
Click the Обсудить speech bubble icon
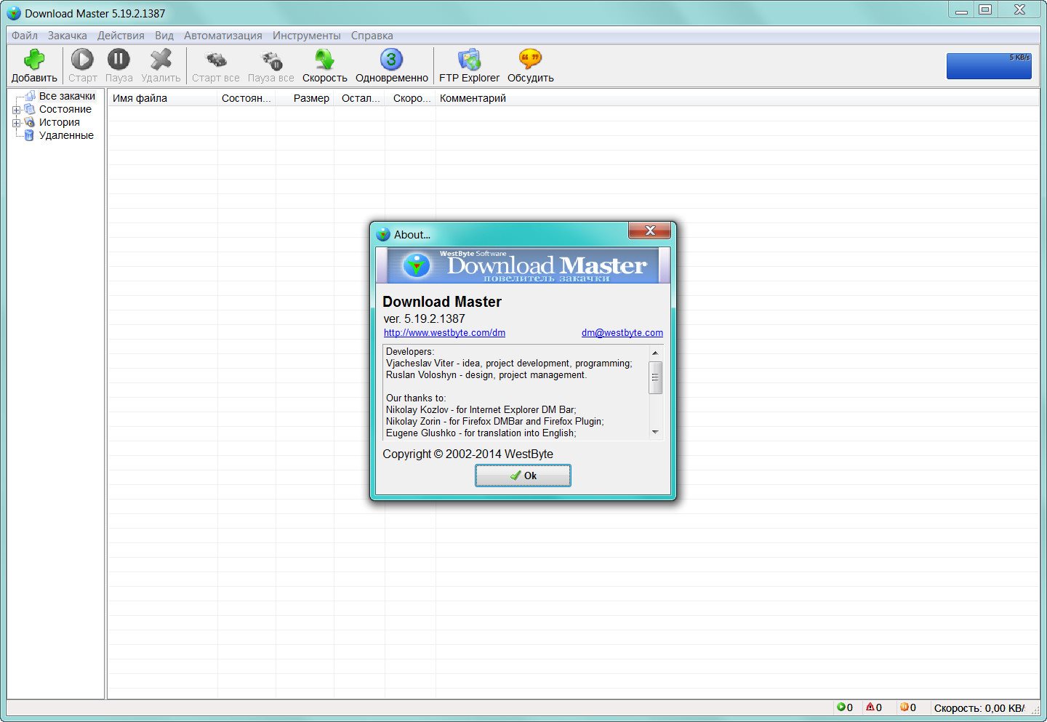point(530,60)
